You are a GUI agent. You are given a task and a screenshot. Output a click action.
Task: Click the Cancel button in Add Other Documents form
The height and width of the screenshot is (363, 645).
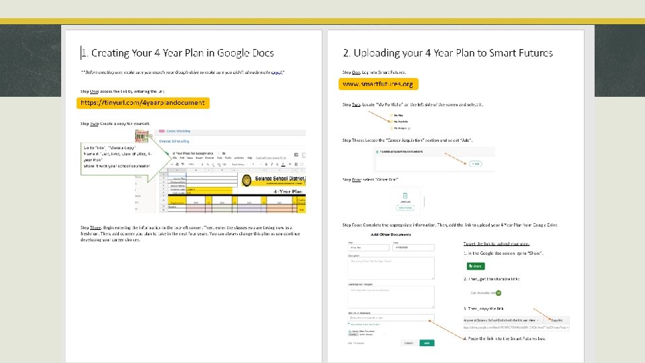coord(408,343)
